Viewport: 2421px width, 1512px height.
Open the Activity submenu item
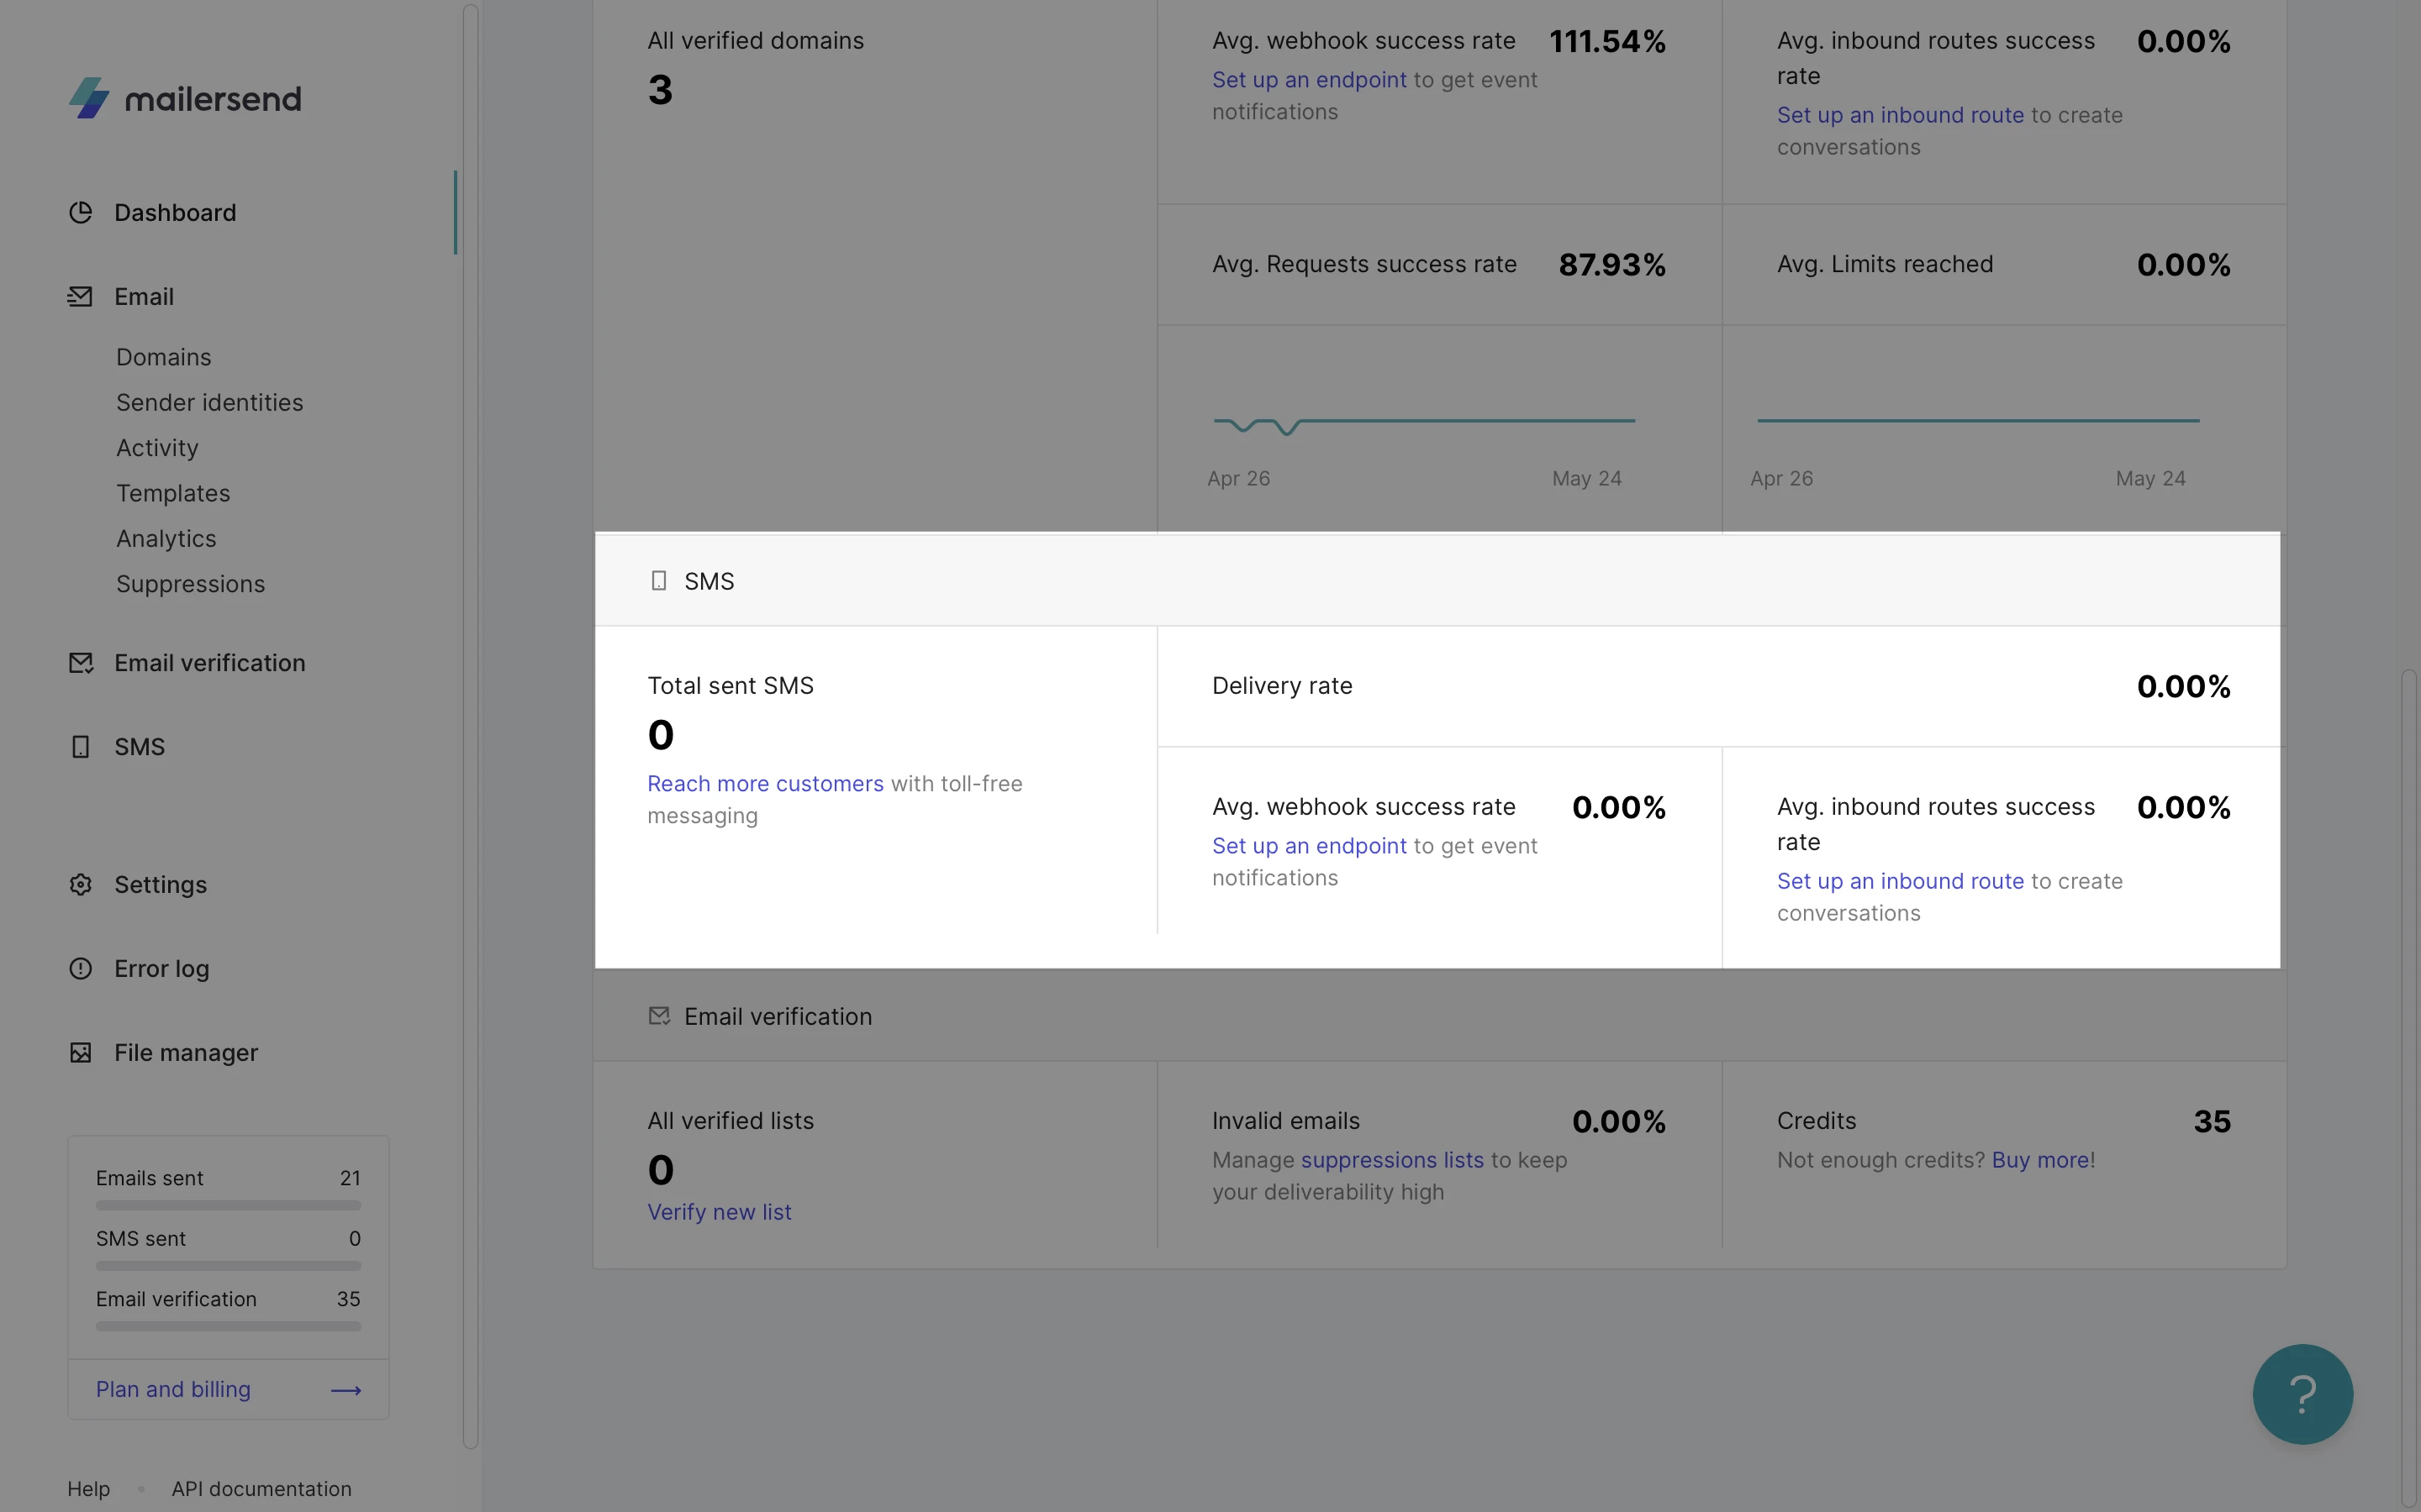tap(157, 447)
